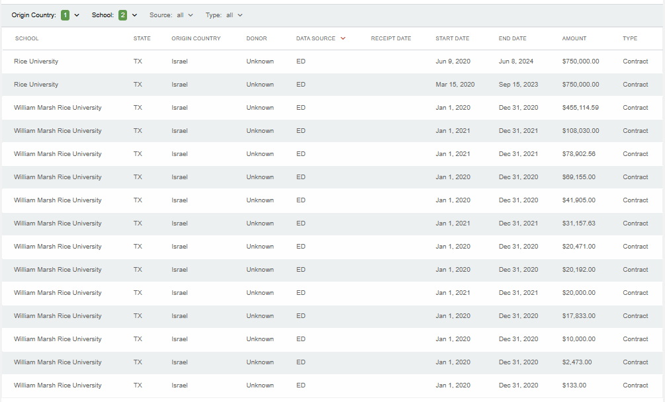Click Jan 1, 2021 start in $31,157.63 row

453,223
